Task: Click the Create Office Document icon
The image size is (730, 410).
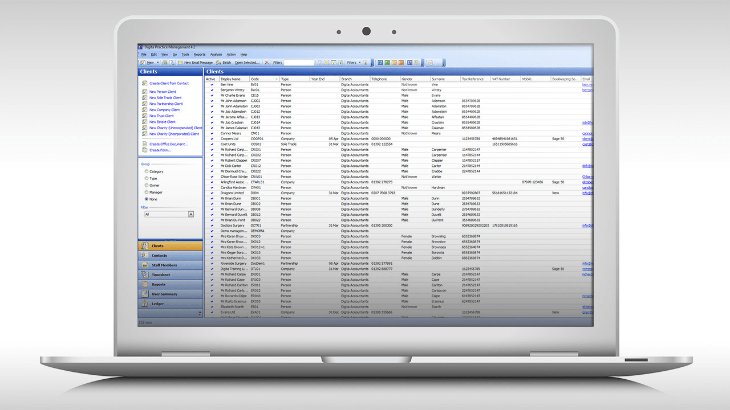Action: point(144,144)
